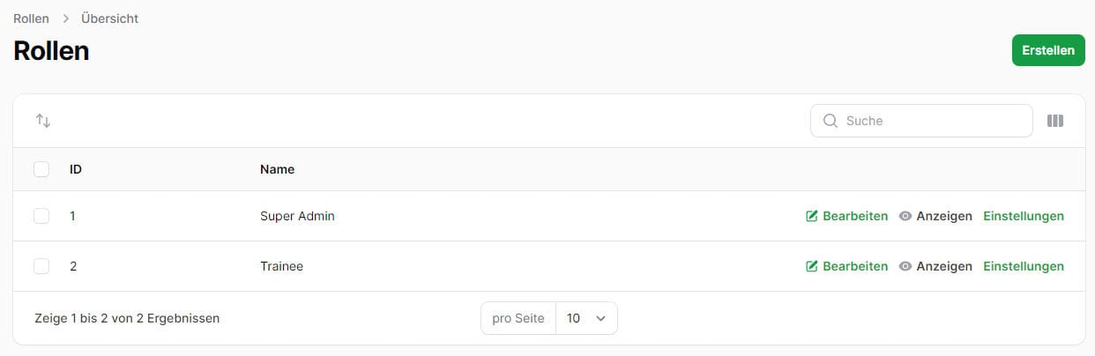Open Rollen in the breadcrumb
The image size is (1095, 356).
[x=31, y=19]
